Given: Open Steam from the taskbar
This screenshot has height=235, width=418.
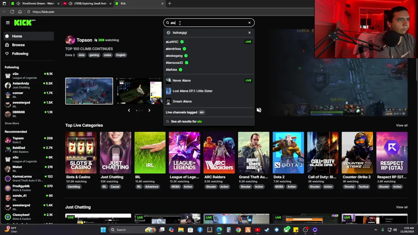Looking at the screenshot, I should (267, 230).
